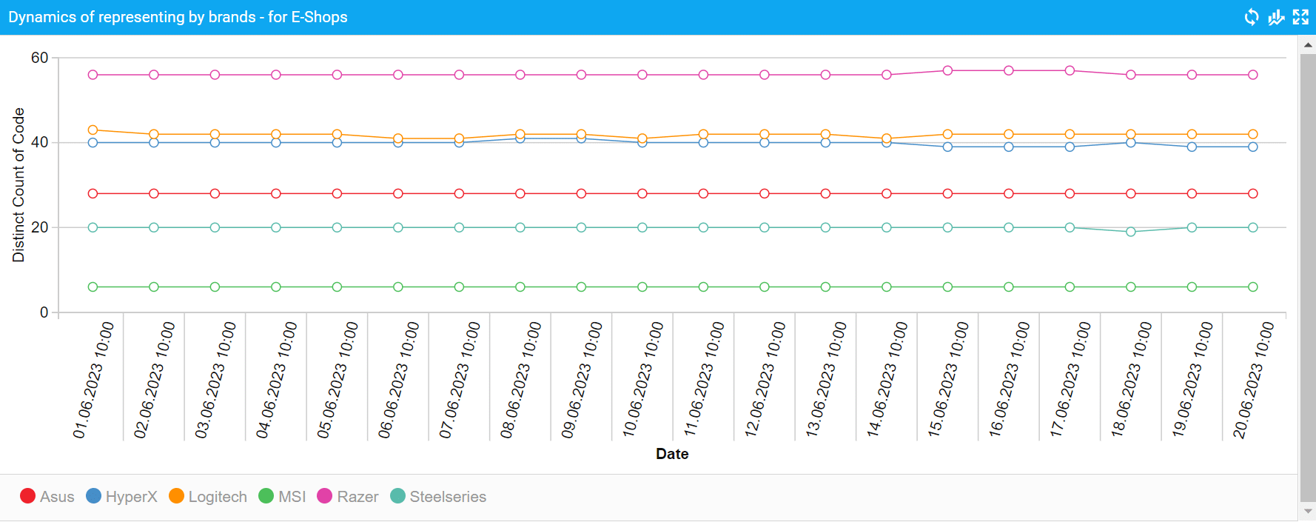Click the scrollbar up arrow
1316x522 pixels.
pos(1308,45)
